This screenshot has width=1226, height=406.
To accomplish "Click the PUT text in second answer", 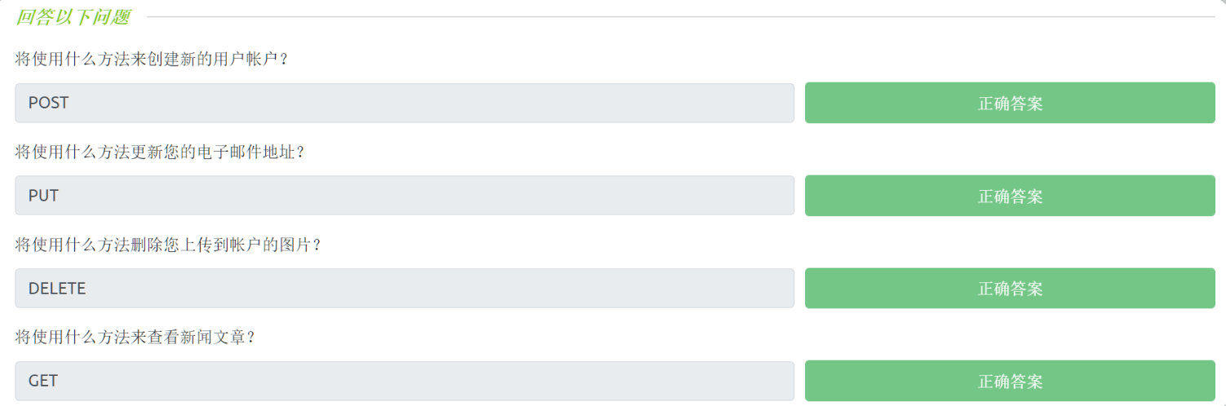I will point(43,196).
